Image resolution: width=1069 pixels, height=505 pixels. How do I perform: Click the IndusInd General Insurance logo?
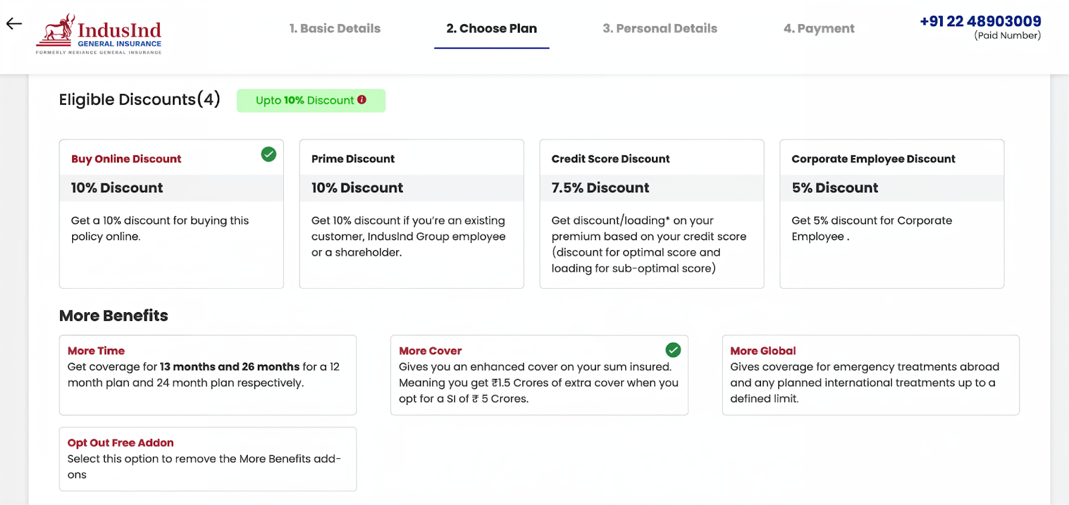[x=99, y=34]
